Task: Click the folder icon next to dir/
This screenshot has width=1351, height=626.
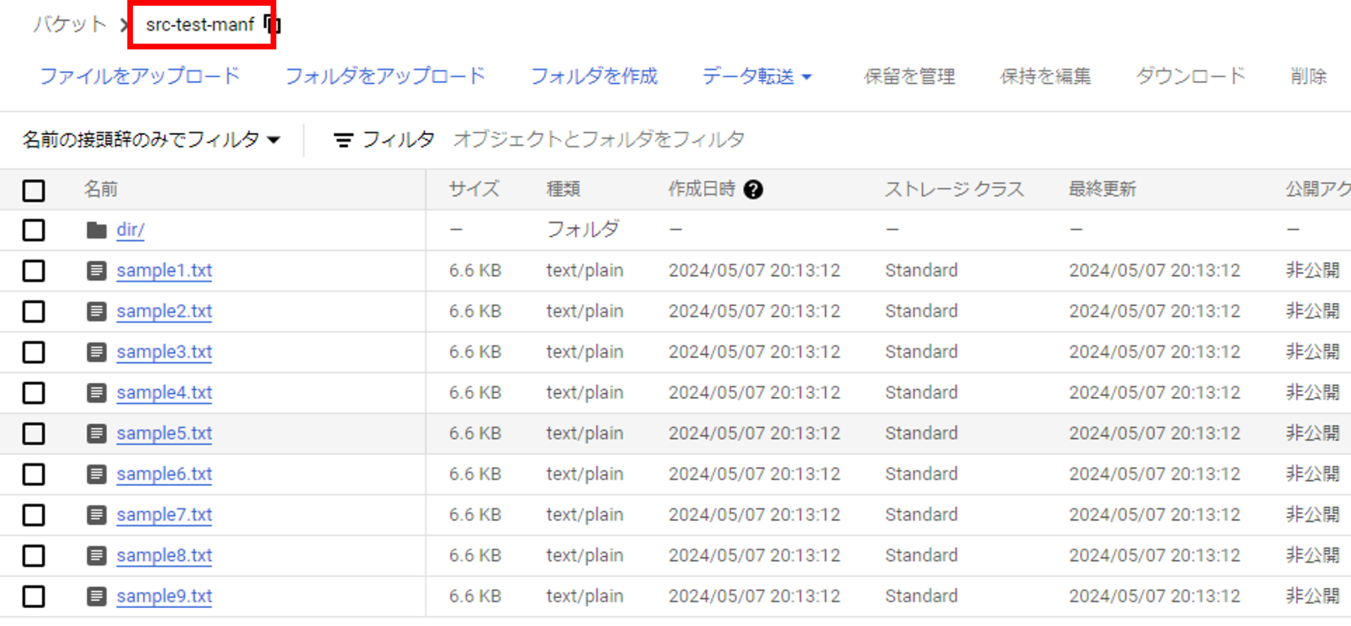Action: (x=96, y=230)
